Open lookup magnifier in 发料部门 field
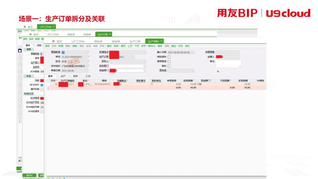318x179 pixels. [x=145, y=66]
